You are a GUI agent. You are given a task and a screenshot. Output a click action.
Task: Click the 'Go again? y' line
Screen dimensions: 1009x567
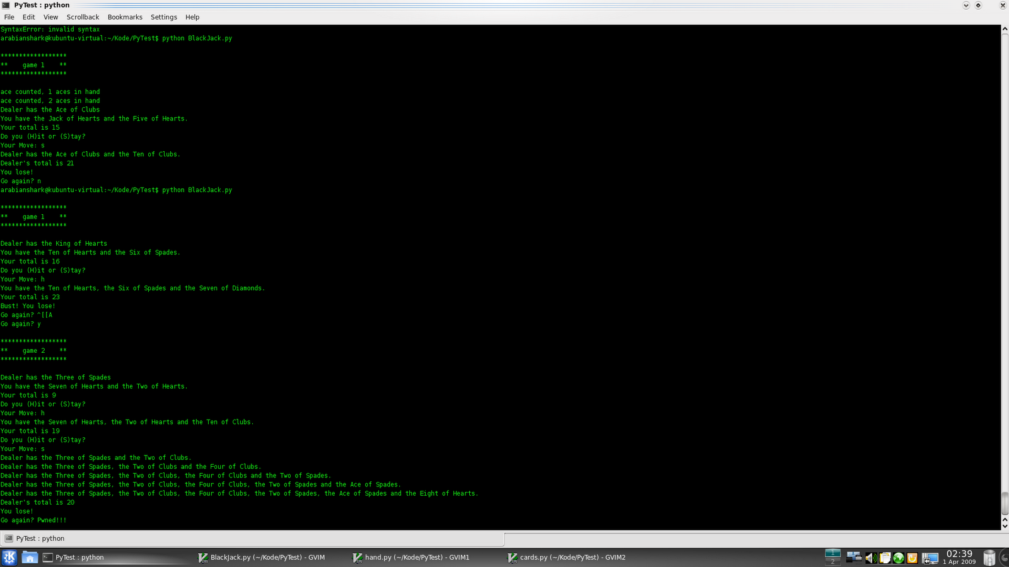(21, 324)
